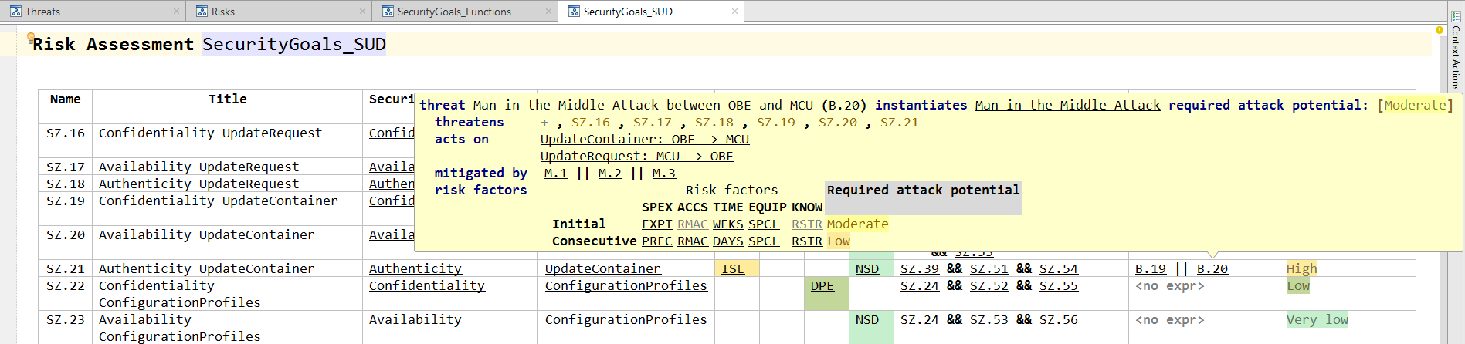Click the yellow warning indicator at top right
1465x344 pixels.
1440,31
